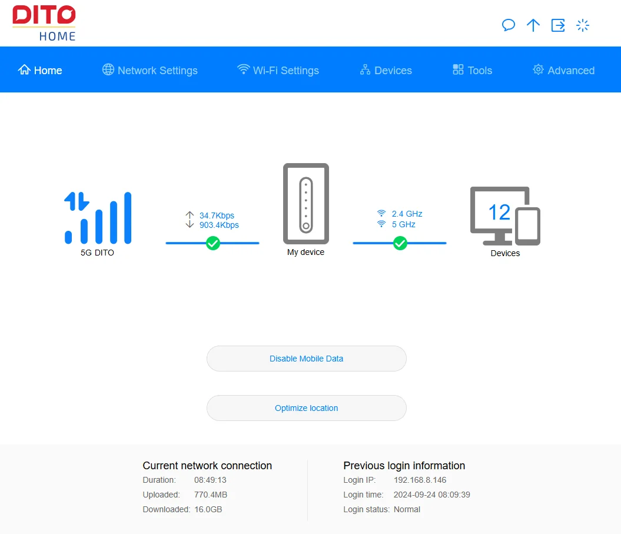Click the DITO Home logo

point(44,23)
